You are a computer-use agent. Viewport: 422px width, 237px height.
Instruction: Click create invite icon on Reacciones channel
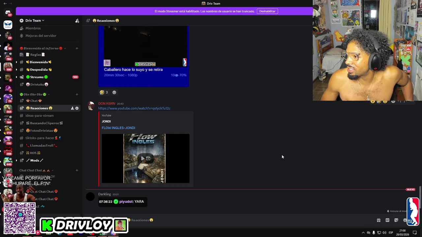click(x=72, y=108)
